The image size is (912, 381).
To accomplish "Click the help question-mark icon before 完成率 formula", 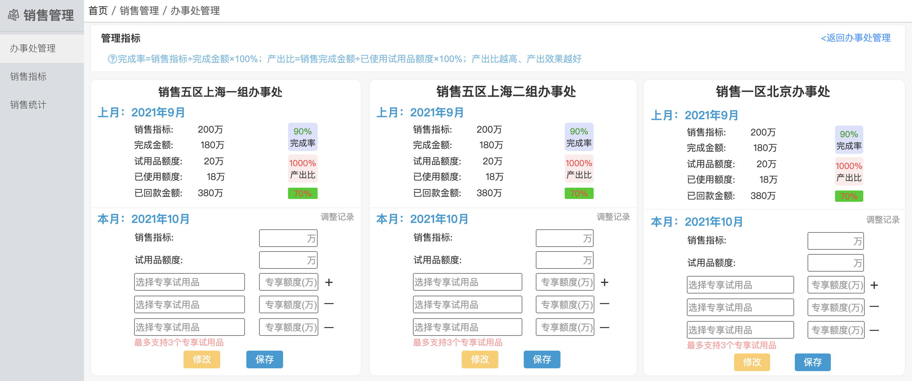I will 112,59.
